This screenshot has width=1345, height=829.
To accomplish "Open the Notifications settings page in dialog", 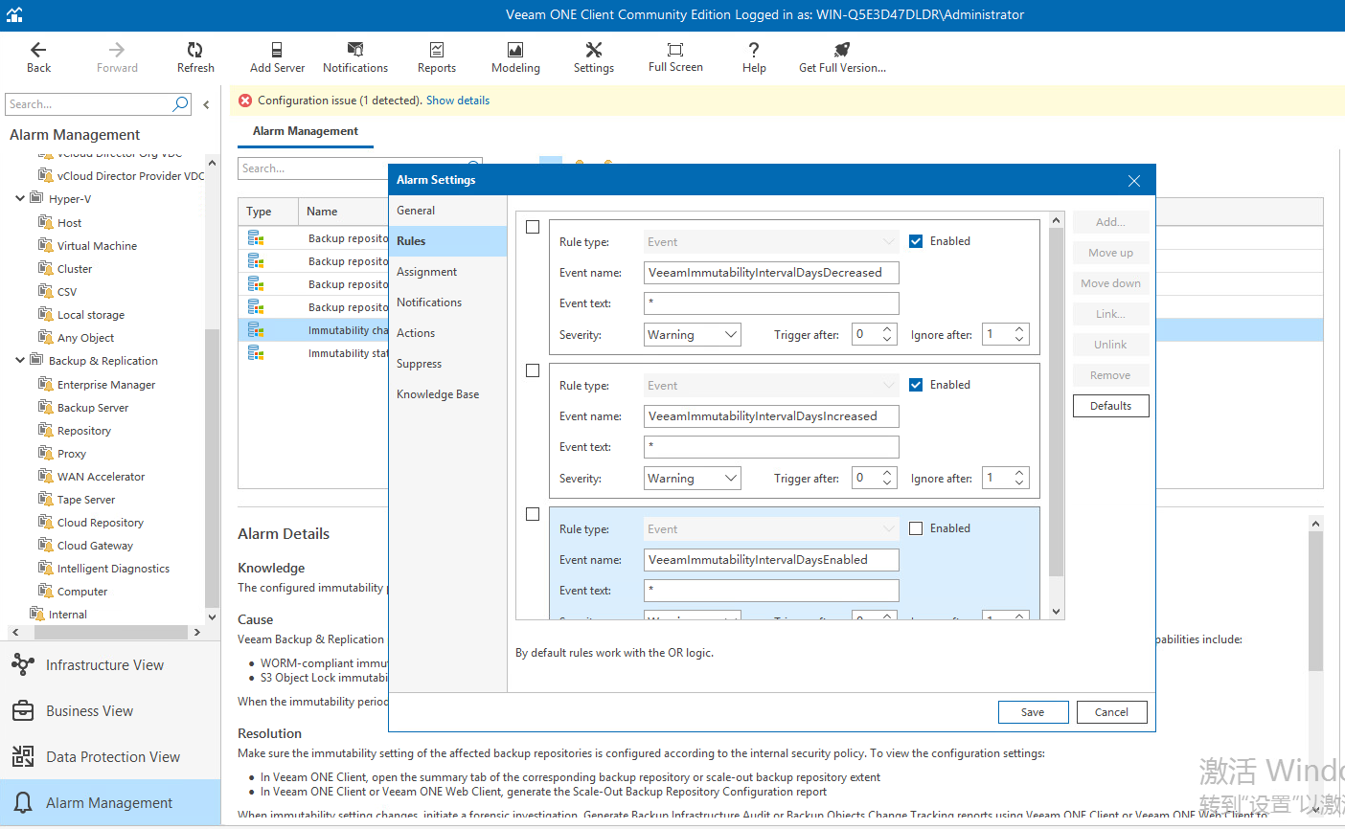I will 447,302.
